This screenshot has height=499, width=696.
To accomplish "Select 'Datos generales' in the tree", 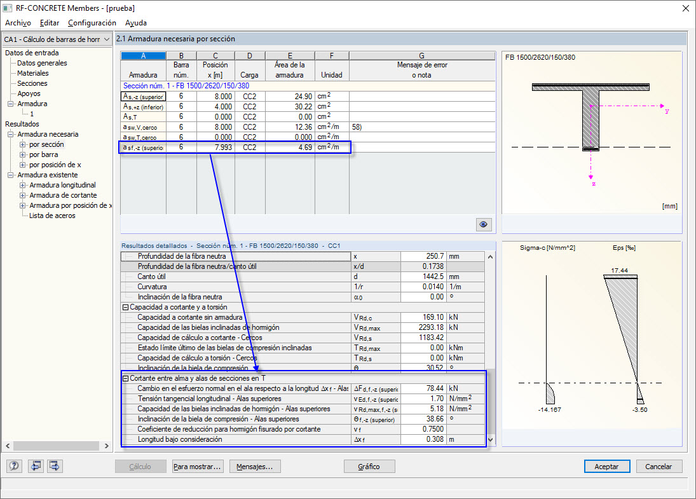I will (42, 63).
